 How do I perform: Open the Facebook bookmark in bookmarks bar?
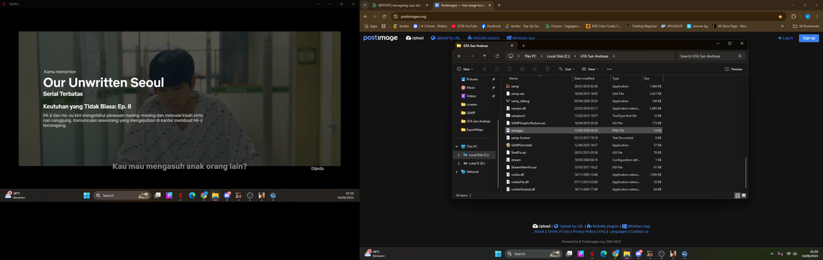pos(491,26)
